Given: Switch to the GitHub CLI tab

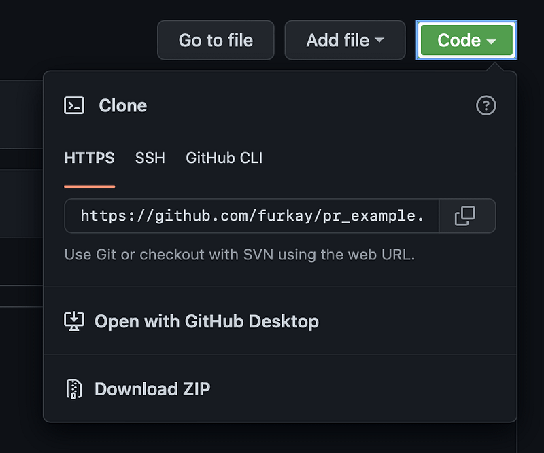Looking at the screenshot, I should [224, 158].
